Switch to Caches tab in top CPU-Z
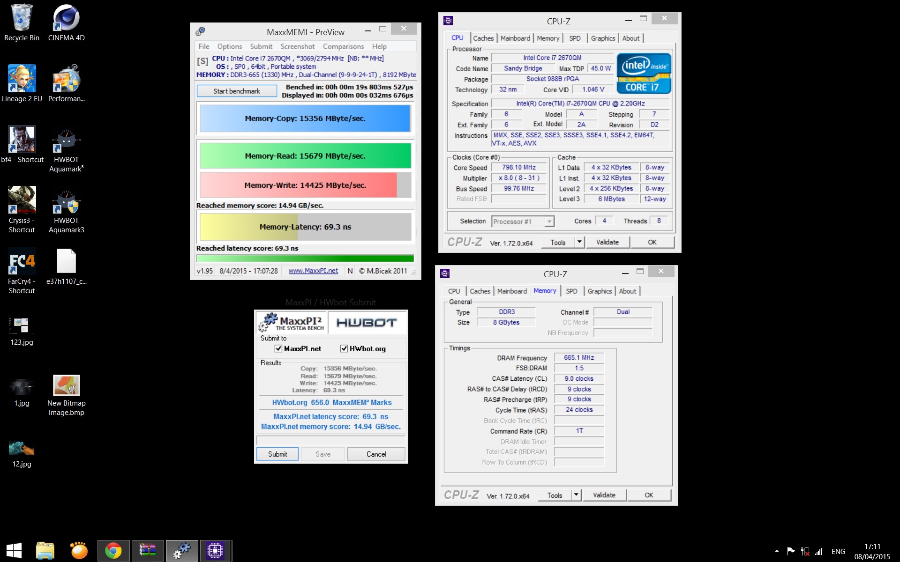 (x=483, y=38)
